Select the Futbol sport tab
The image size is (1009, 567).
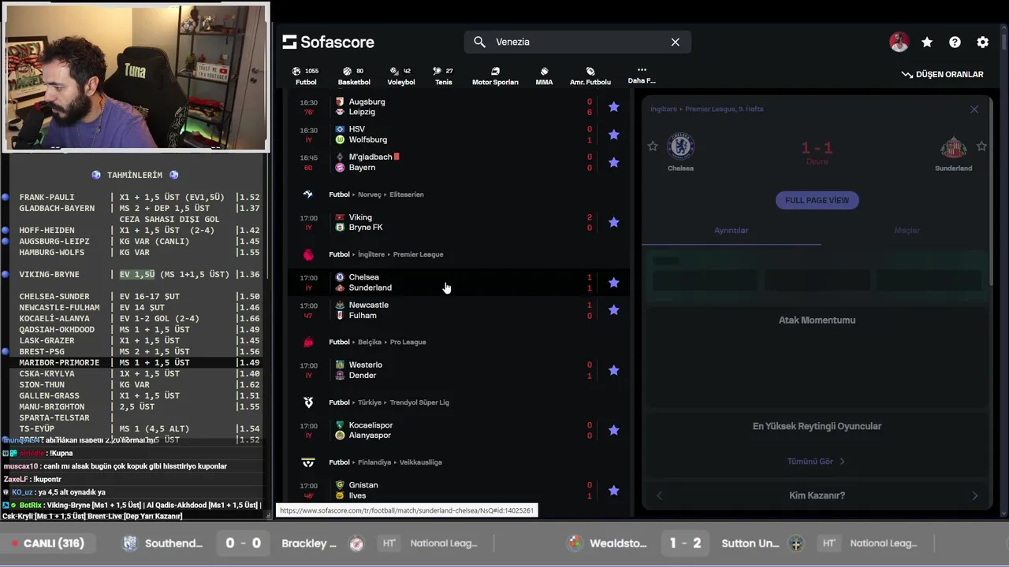[x=306, y=76]
